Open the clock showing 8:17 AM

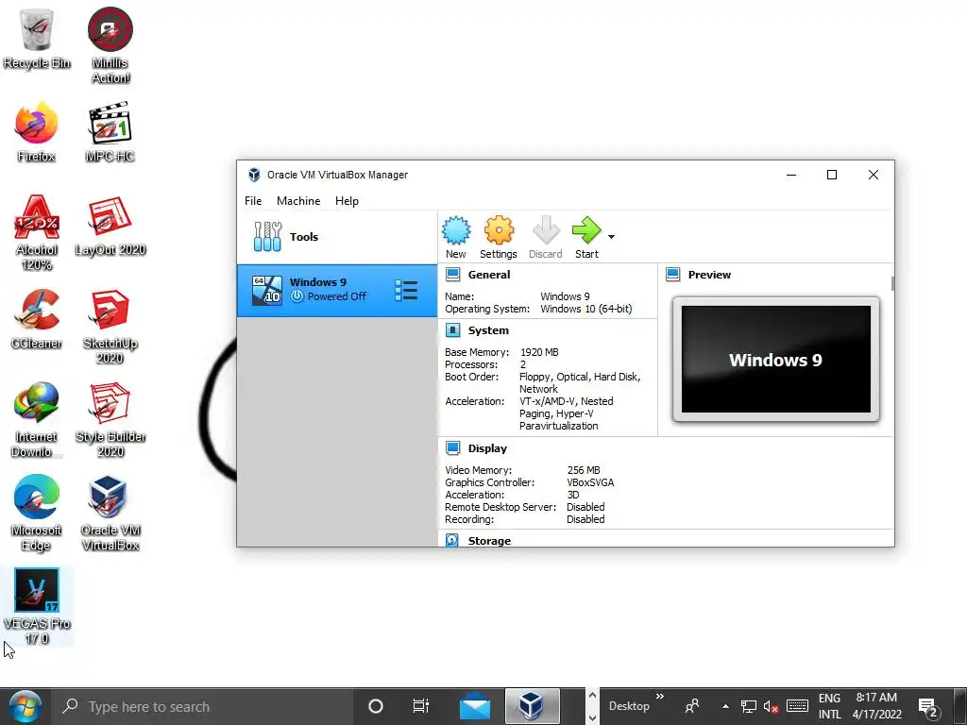click(x=877, y=706)
